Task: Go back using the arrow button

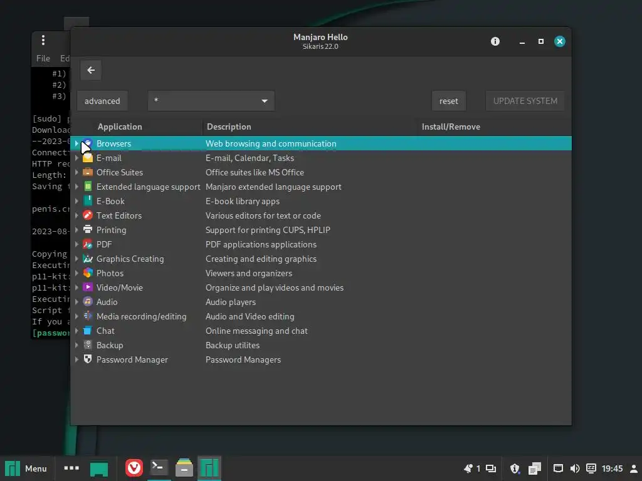Action: (x=91, y=70)
